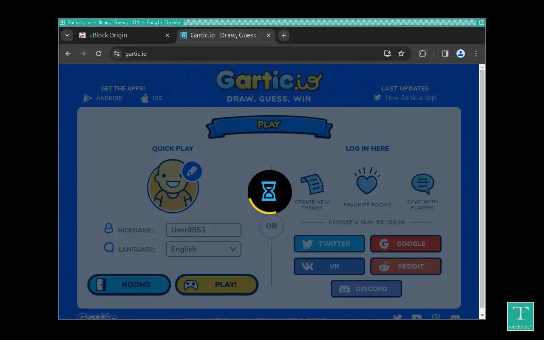Go forward in browser history
The width and height of the screenshot is (544, 340).
tap(83, 54)
